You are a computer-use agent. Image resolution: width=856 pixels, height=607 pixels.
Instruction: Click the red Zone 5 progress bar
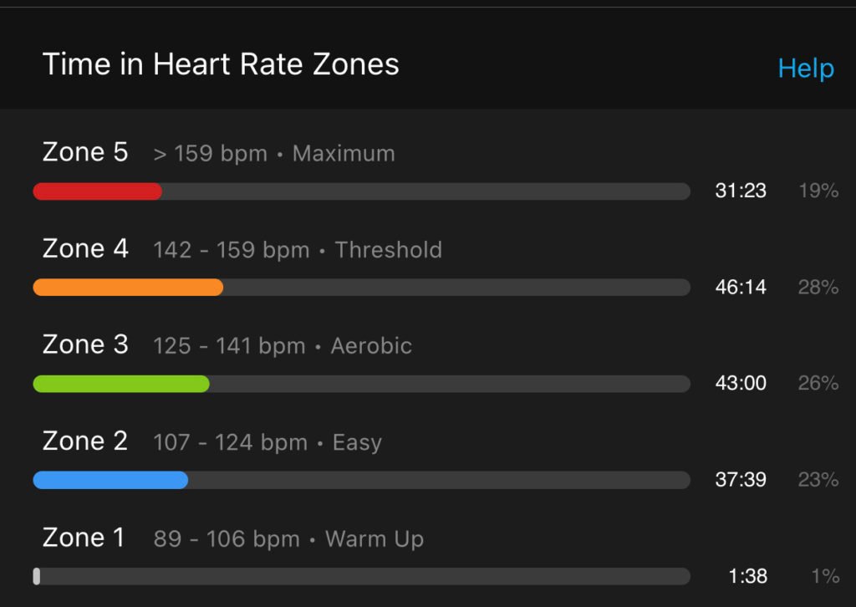tap(361, 191)
